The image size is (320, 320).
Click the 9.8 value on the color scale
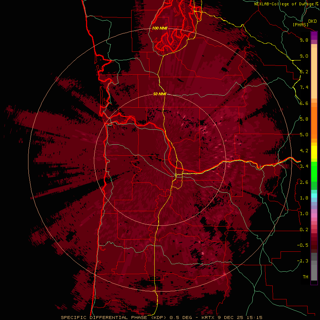point(304,40)
